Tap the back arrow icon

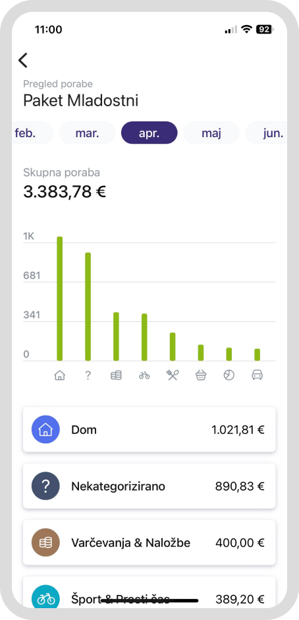pos(23,61)
